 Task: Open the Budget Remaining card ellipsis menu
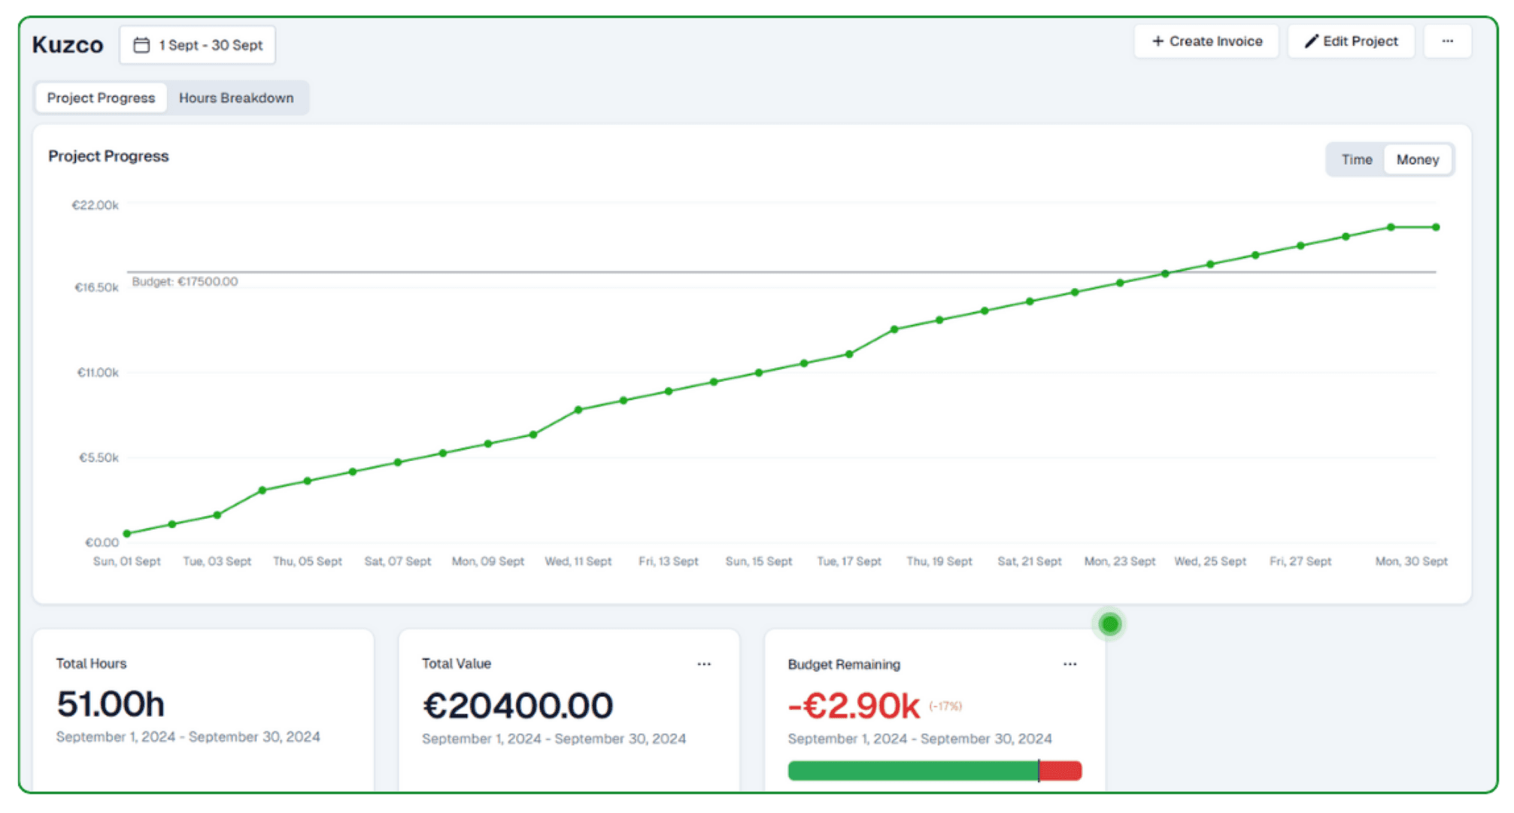point(1070,664)
